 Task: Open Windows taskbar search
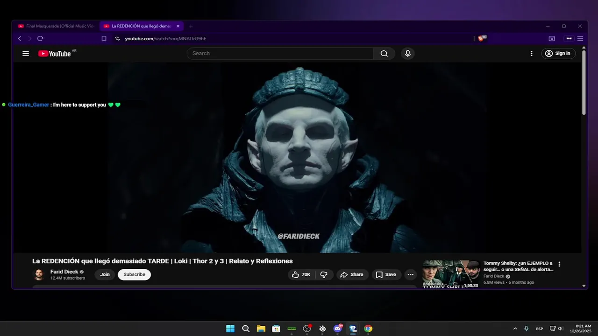pyautogui.click(x=246, y=329)
